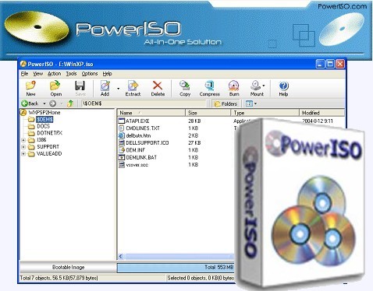Click the \$OEM$ address path field
This screenshot has width=373, height=291.
coord(144,103)
